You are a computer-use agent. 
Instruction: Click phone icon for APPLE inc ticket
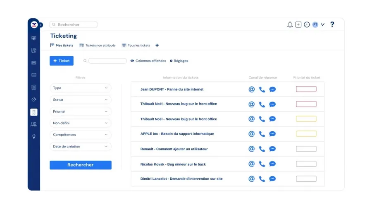coord(262,134)
